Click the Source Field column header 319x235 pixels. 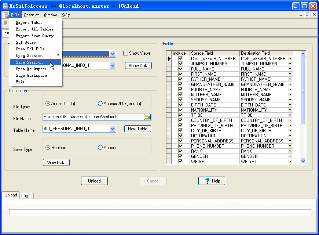tap(214, 53)
